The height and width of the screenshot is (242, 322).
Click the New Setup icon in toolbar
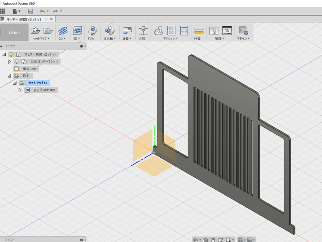(35, 30)
